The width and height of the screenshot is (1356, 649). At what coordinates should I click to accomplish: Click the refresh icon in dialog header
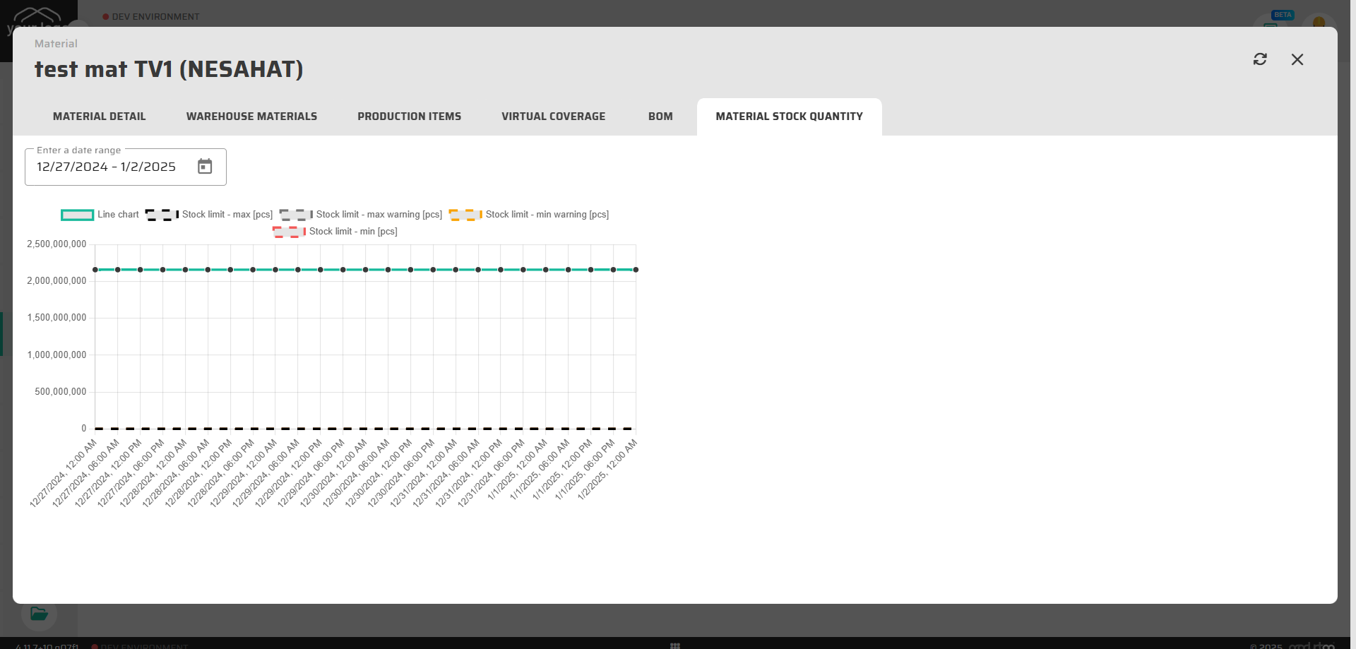1260,59
